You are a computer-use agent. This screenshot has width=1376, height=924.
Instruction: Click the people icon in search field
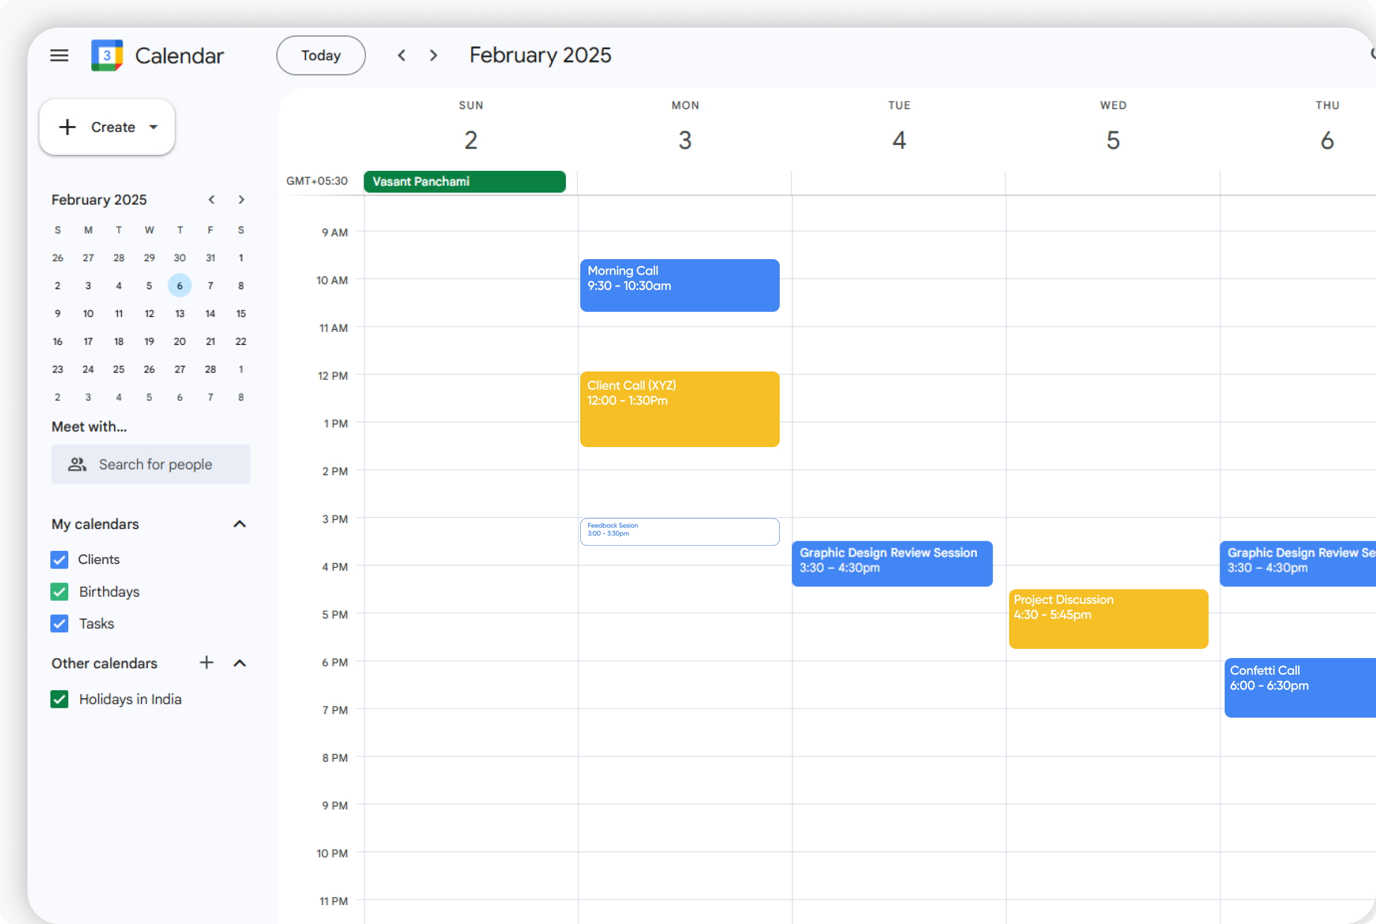coord(77,464)
